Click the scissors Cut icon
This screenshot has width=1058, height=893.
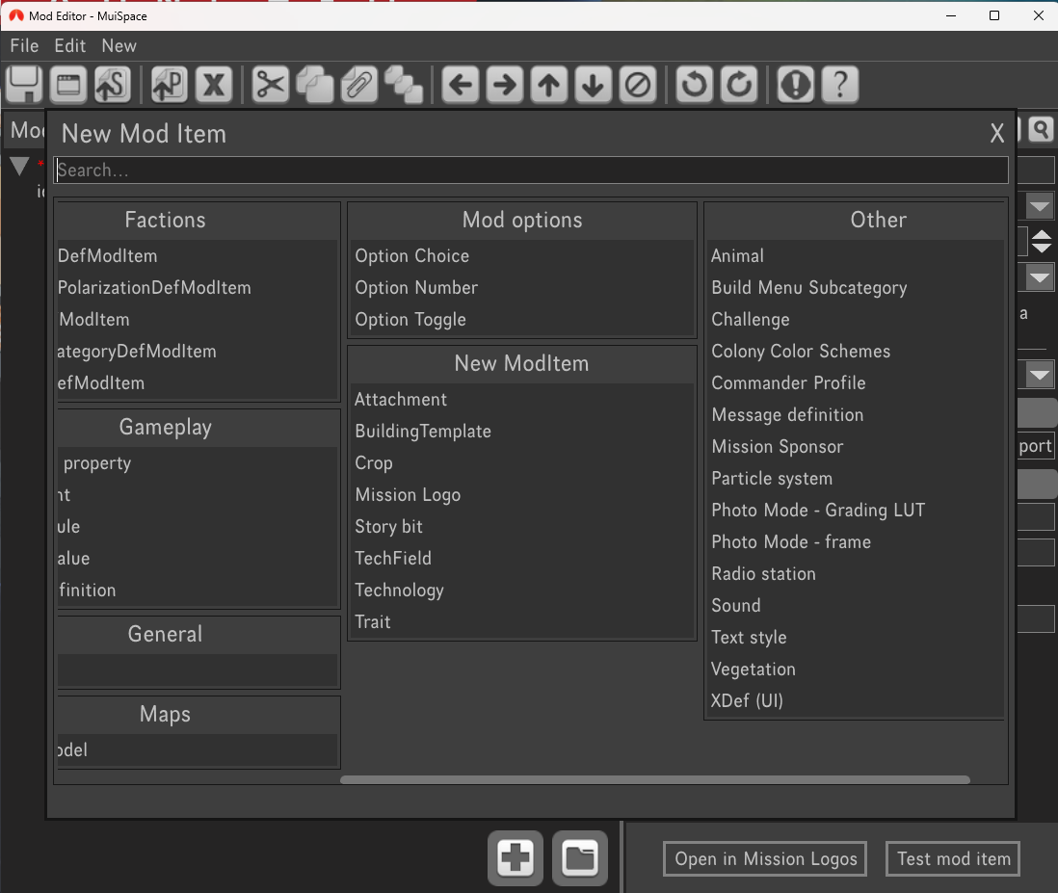(x=271, y=85)
